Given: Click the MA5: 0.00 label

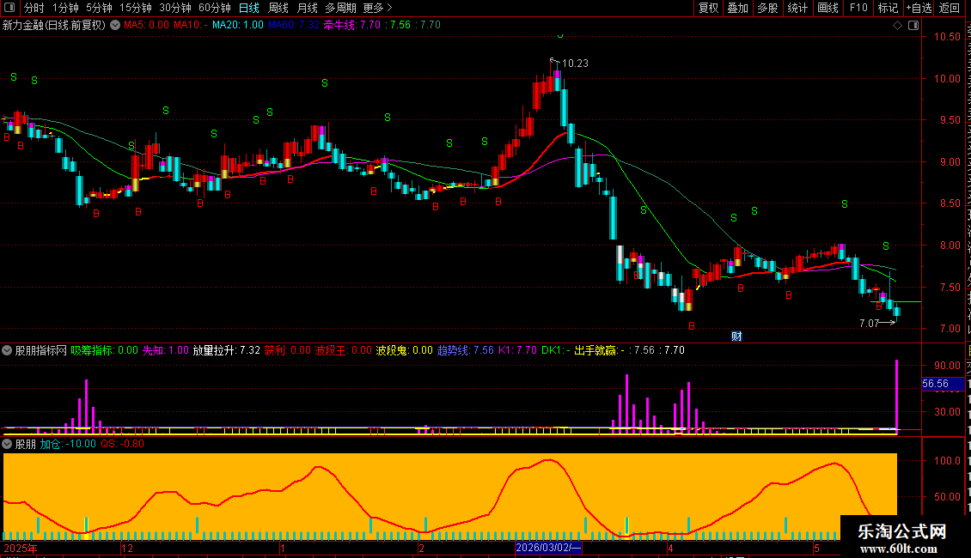Looking at the screenshot, I should (146, 25).
